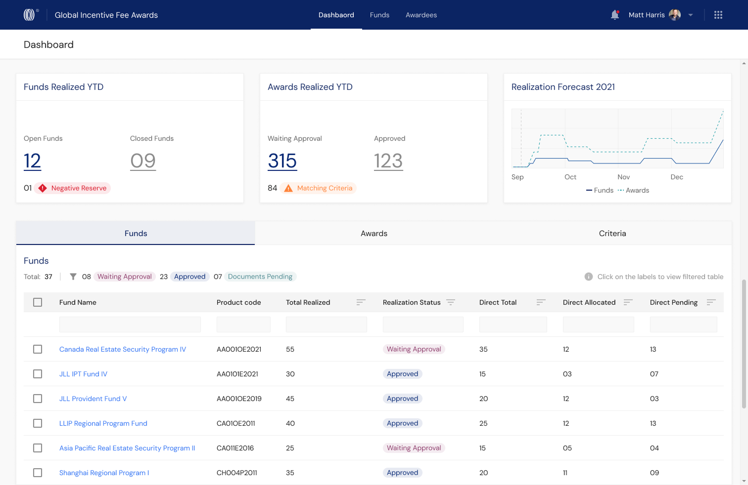
Task: Click Waiting Approval status in Canada row
Action: 414,349
